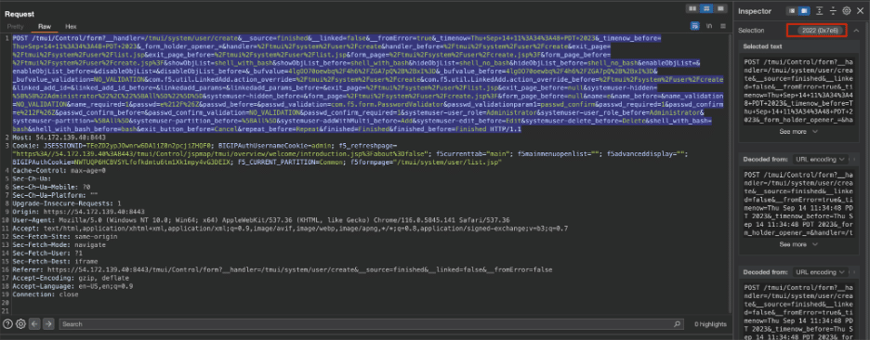Close the Inspector panel
Viewport: 870px width, 340px height.
click(x=860, y=10)
